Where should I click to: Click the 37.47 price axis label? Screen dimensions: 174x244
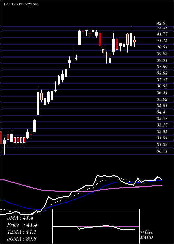pos(162,80)
